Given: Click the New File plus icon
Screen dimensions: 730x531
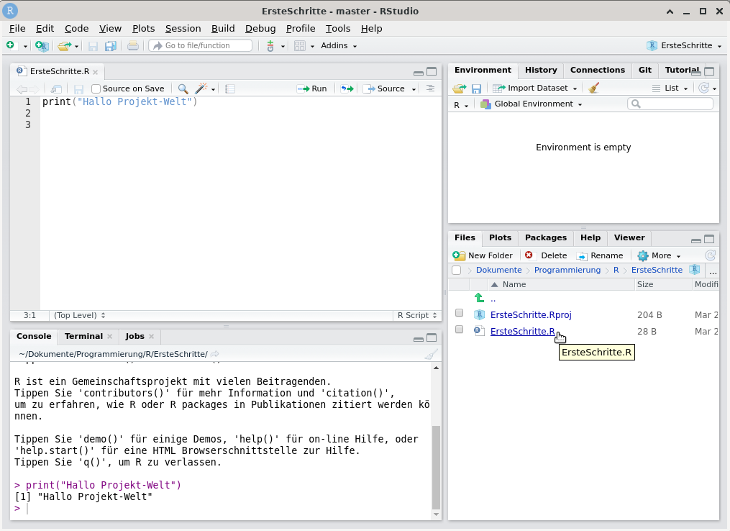Looking at the screenshot, I should pyautogui.click(x=10, y=45).
